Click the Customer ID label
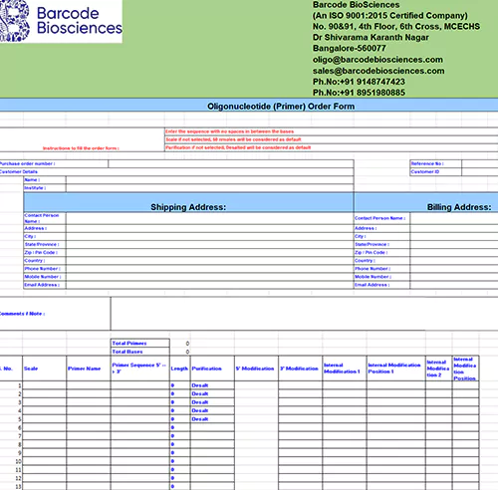The height and width of the screenshot is (490, 498). point(425,172)
